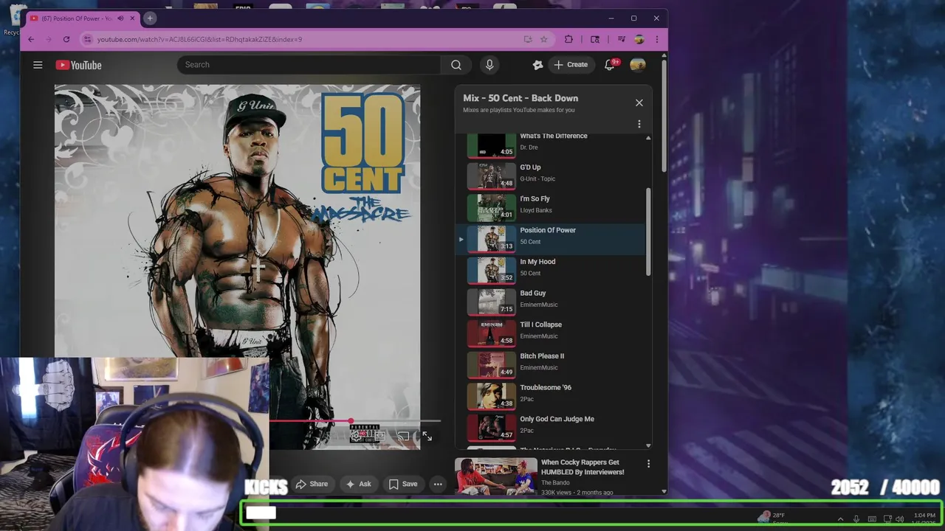View site information icon in address bar

click(87, 39)
